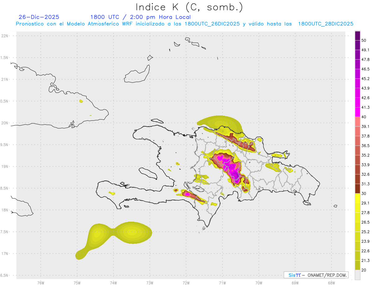Viewport: 372px width, 287px height.
Task: Click the colorbar value '27.8'
Action: click(365, 213)
